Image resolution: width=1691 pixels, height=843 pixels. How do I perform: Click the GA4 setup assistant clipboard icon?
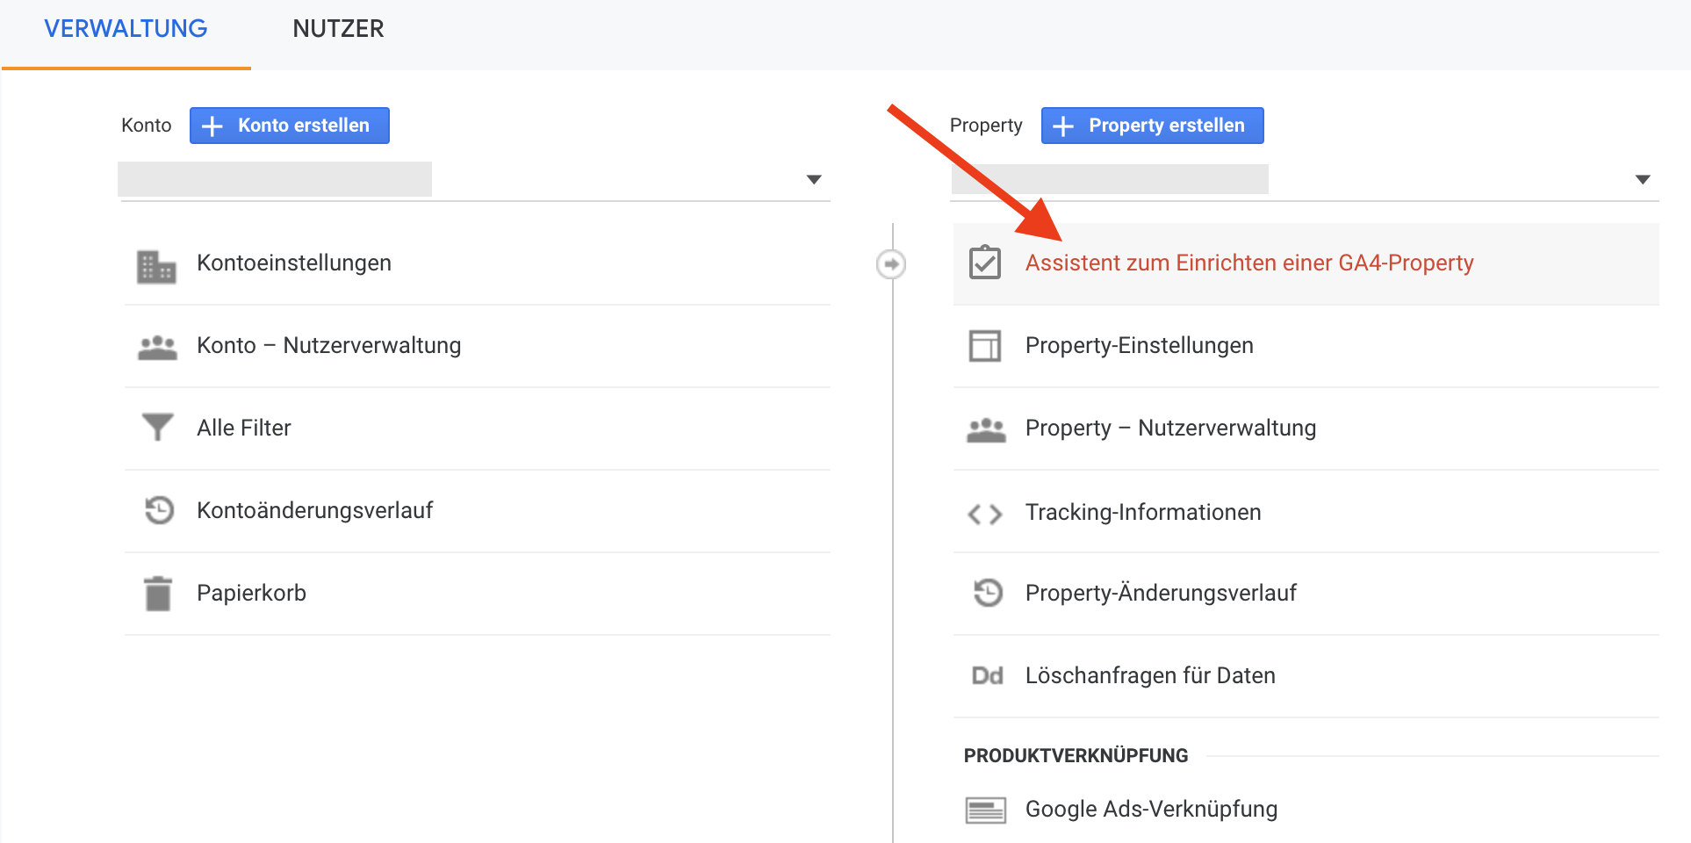(x=985, y=263)
